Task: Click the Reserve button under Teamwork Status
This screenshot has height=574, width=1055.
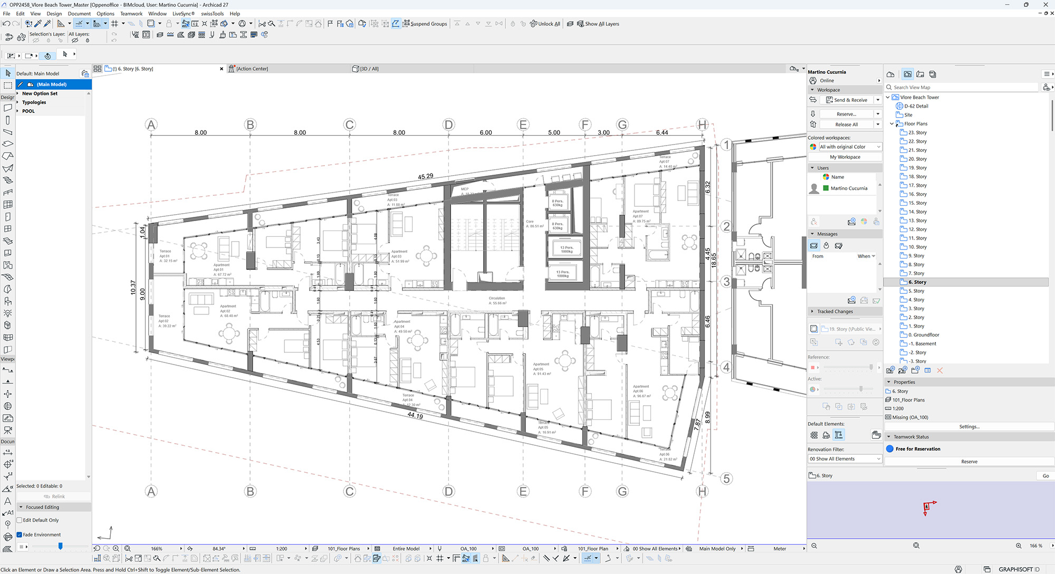Action: [x=969, y=462]
